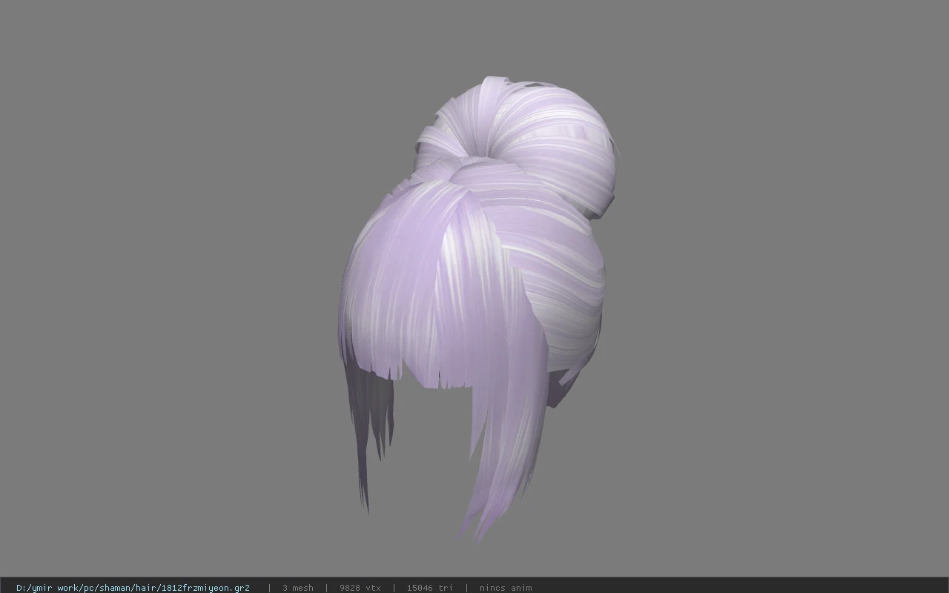The width and height of the screenshot is (949, 593).
Task: Click the "3 mesh" status entry
Action: click(x=297, y=588)
